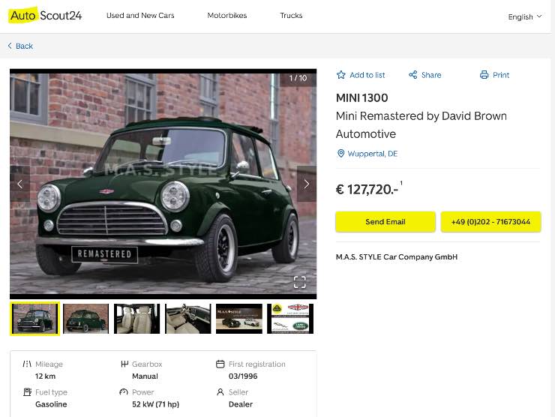Open the Motorbikes menu item

tap(226, 16)
